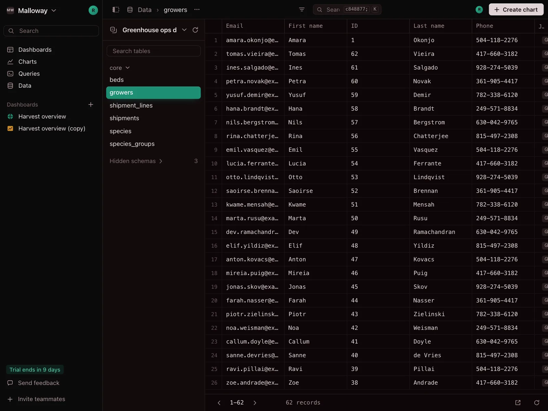
Task: Select the species table
Action: (x=153, y=131)
